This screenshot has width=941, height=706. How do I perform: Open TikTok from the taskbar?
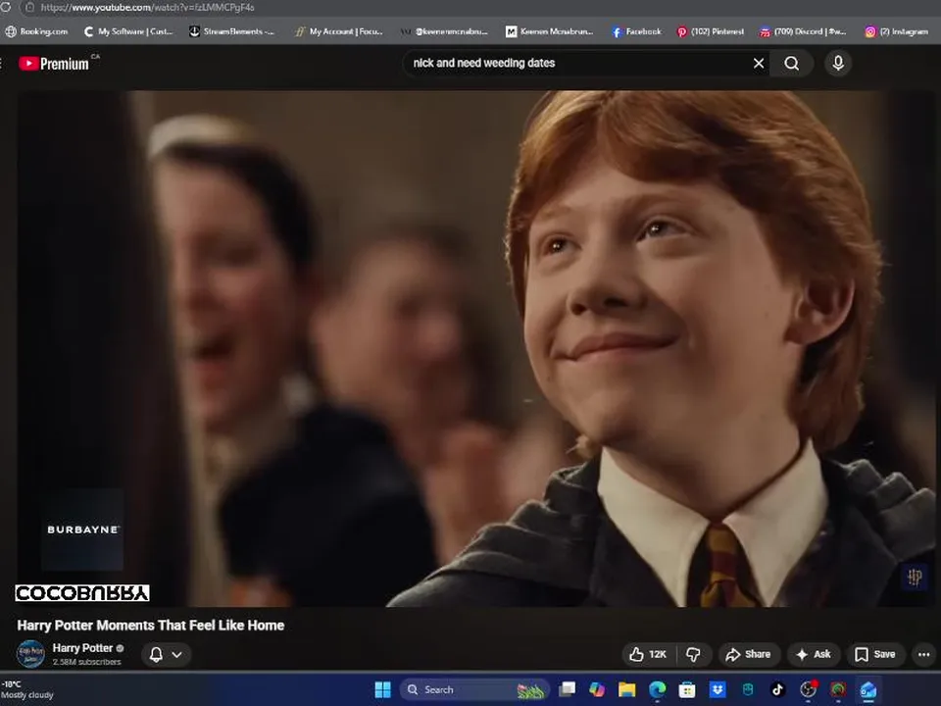pyautogui.click(x=777, y=689)
